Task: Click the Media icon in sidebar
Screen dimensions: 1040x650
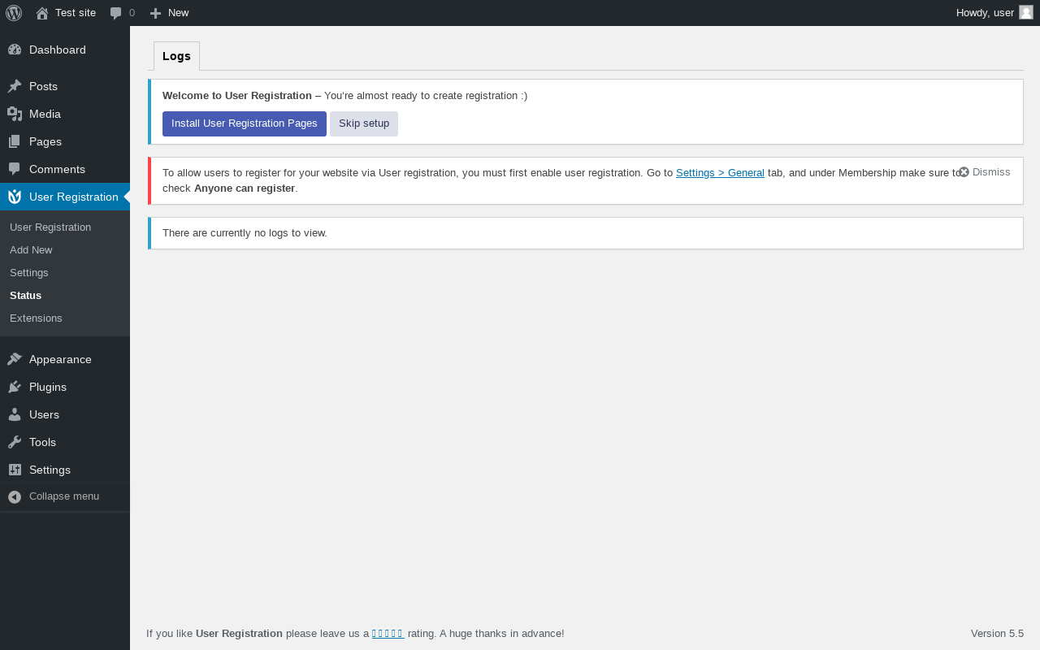Action: coord(15,114)
